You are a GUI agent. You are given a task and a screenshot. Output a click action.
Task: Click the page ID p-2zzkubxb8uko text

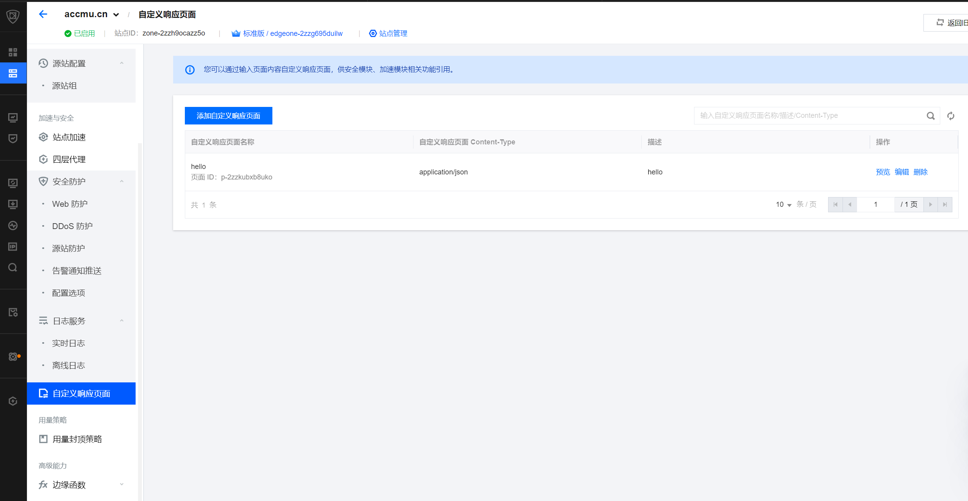coord(247,177)
